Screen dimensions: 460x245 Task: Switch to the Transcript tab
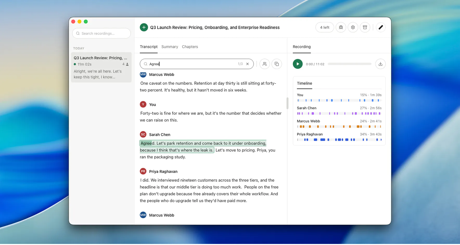[149, 47]
